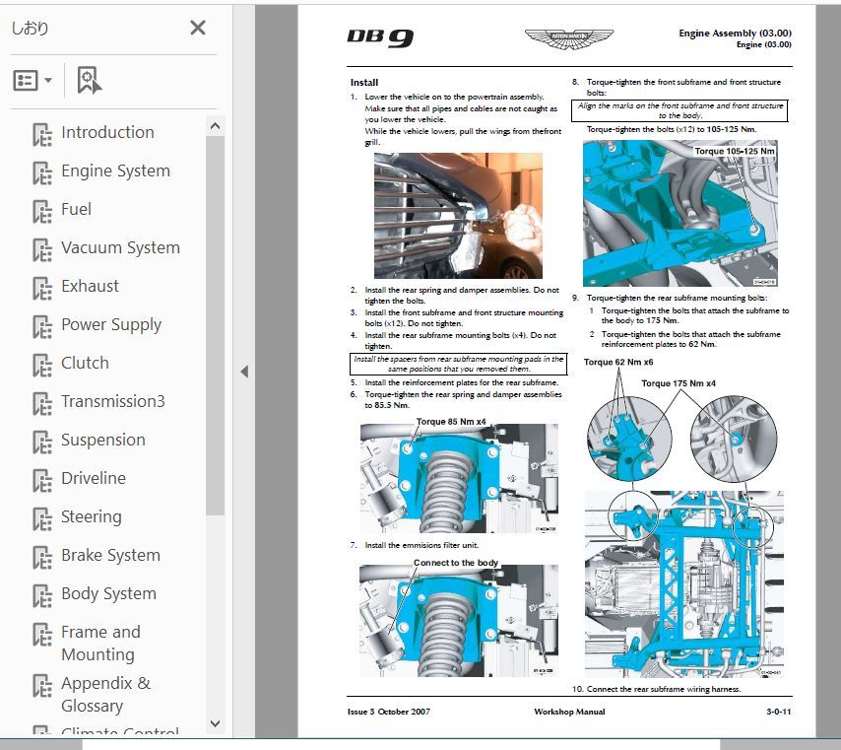
Task: Click the Power Supply bookmark icon
Action: point(42,326)
